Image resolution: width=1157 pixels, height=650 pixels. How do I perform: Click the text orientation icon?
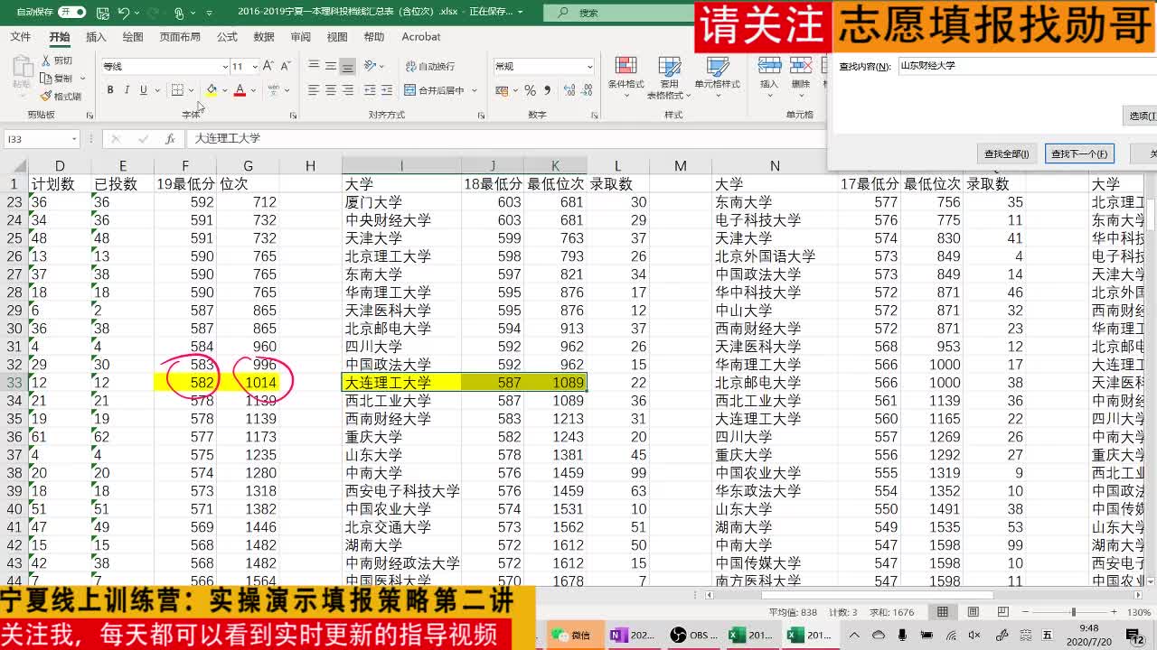click(x=369, y=66)
